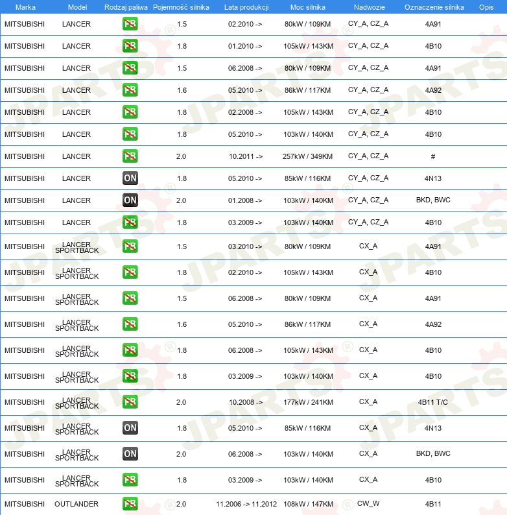507x515 pixels.
Task: Select the Moc silnika column header
Action: [x=308, y=7]
